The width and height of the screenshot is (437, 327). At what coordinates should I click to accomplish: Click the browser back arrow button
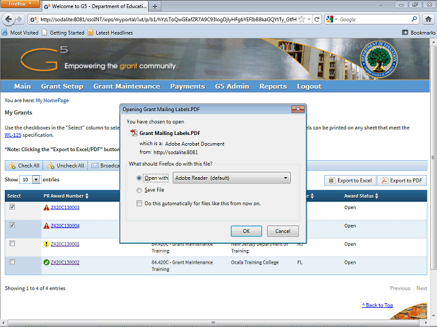(x=8, y=19)
